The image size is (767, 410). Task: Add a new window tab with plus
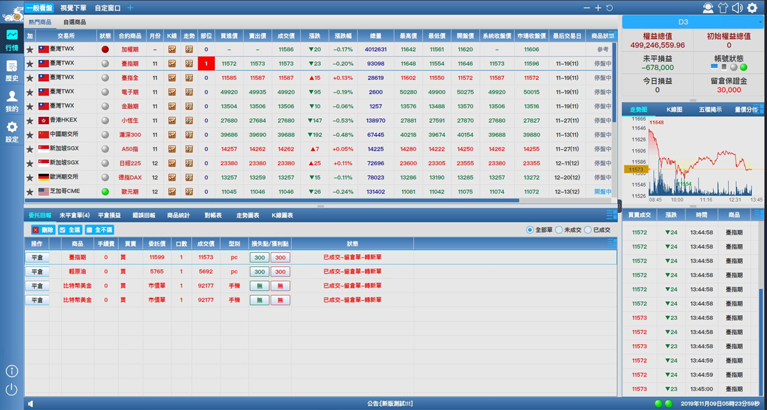click(131, 8)
